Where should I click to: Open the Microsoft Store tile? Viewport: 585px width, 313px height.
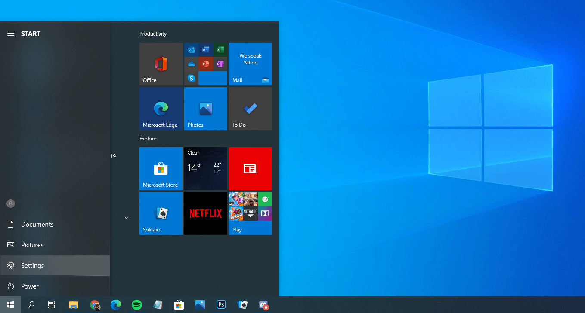click(x=161, y=169)
